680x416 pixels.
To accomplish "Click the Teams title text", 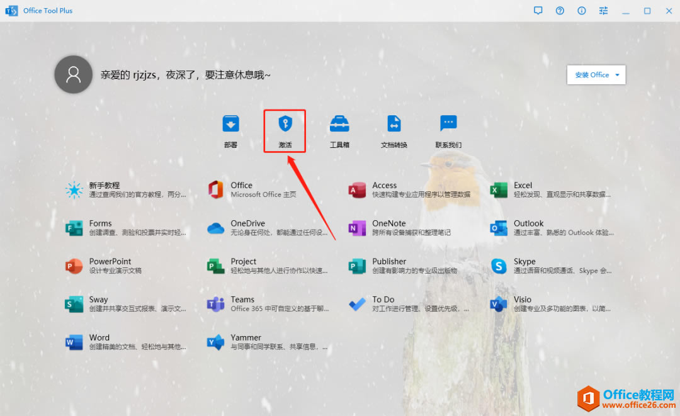I will pos(242,300).
